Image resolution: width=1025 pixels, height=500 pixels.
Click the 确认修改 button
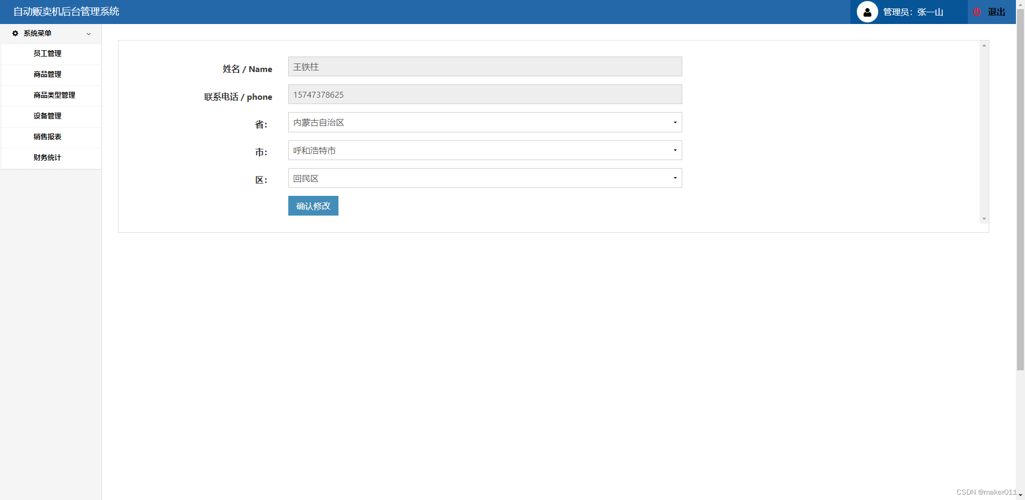pos(313,206)
